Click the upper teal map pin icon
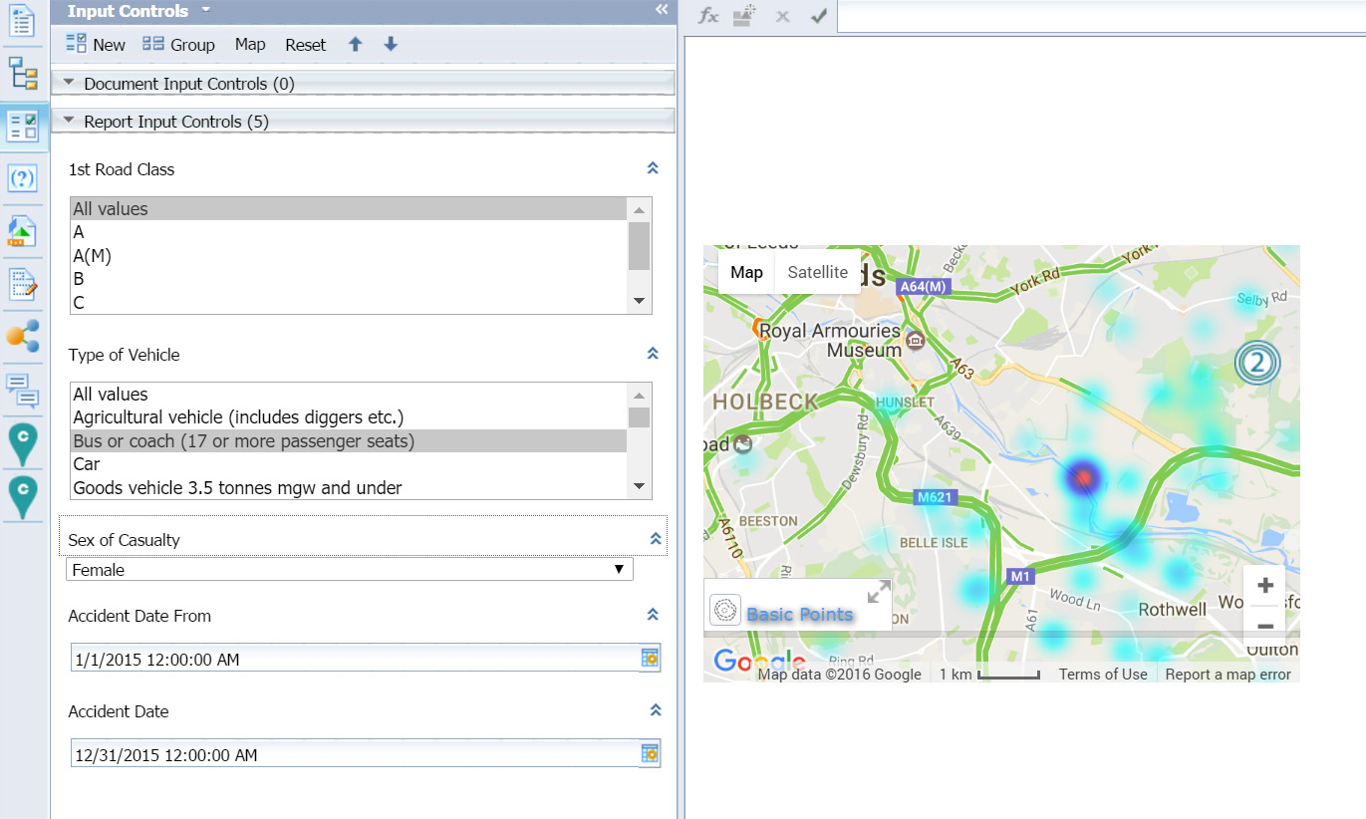 (22, 443)
